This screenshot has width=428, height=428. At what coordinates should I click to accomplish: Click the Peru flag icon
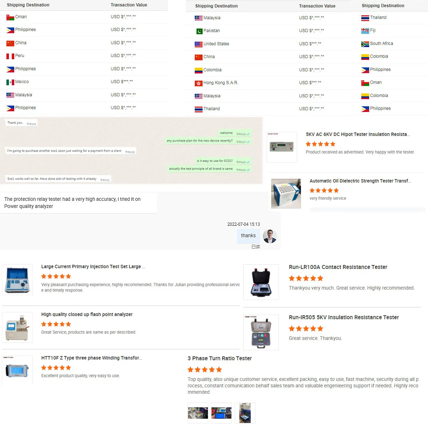(x=10, y=56)
